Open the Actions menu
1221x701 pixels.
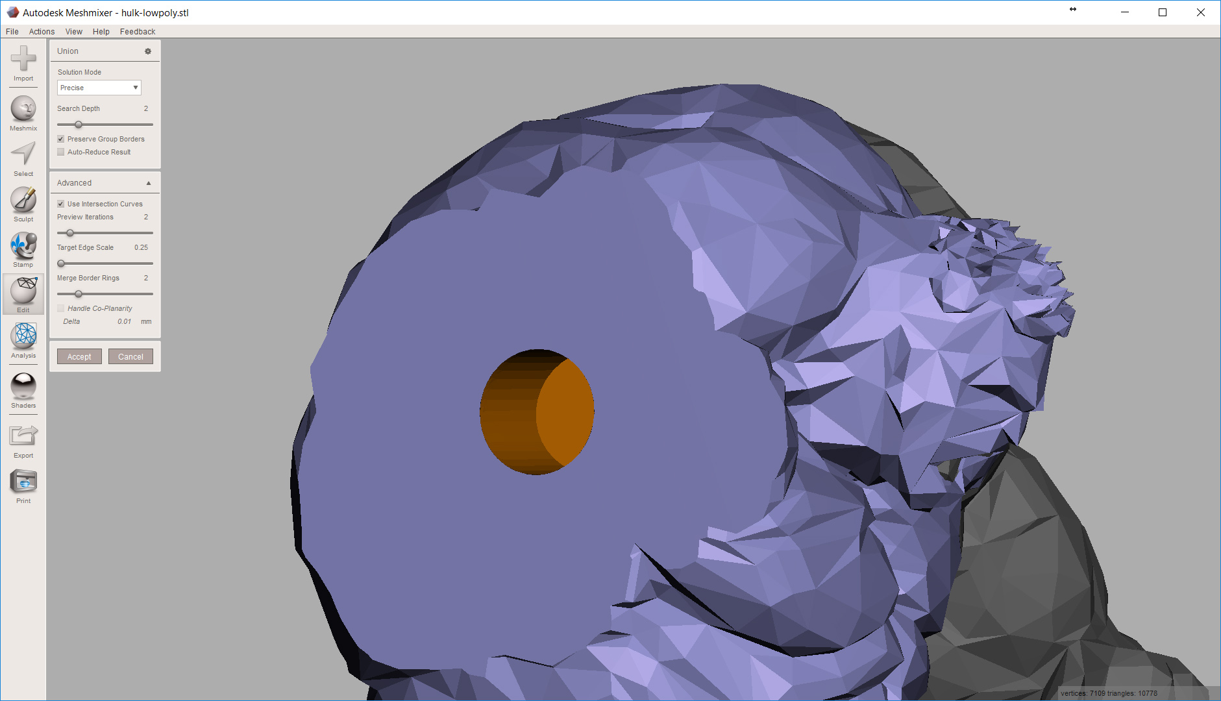41,31
